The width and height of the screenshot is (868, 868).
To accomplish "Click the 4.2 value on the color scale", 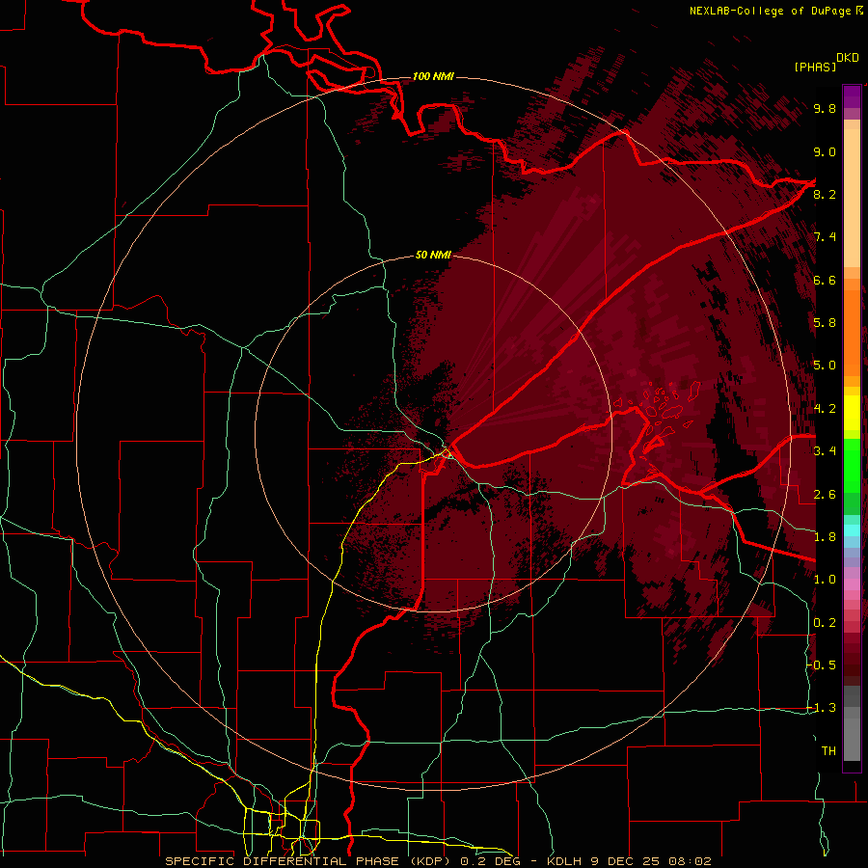I will pyautogui.click(x=825, y=409).
